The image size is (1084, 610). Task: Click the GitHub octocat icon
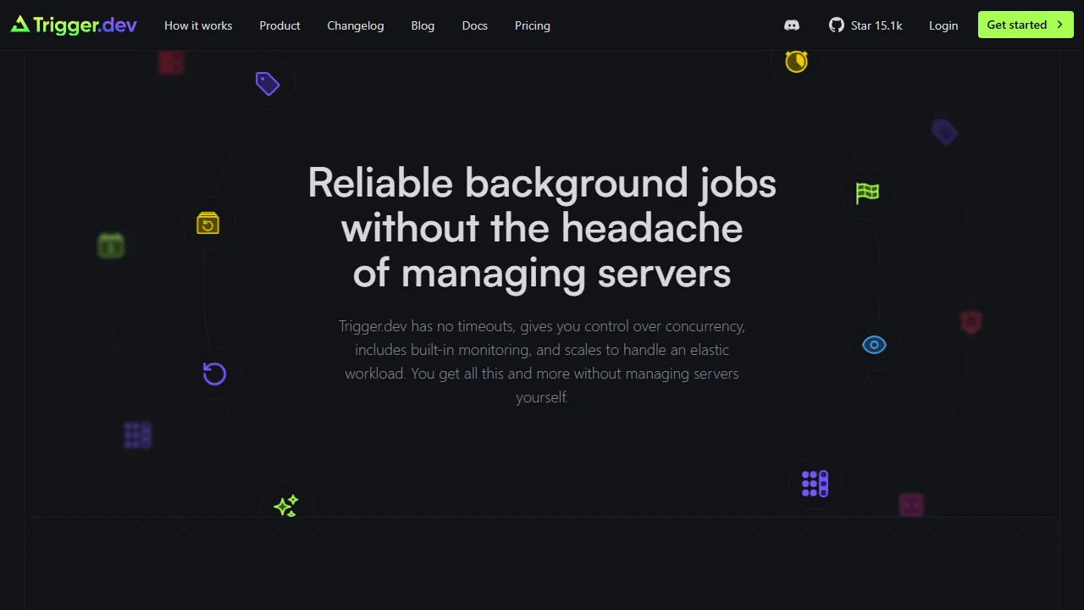[x=837, y=25]
